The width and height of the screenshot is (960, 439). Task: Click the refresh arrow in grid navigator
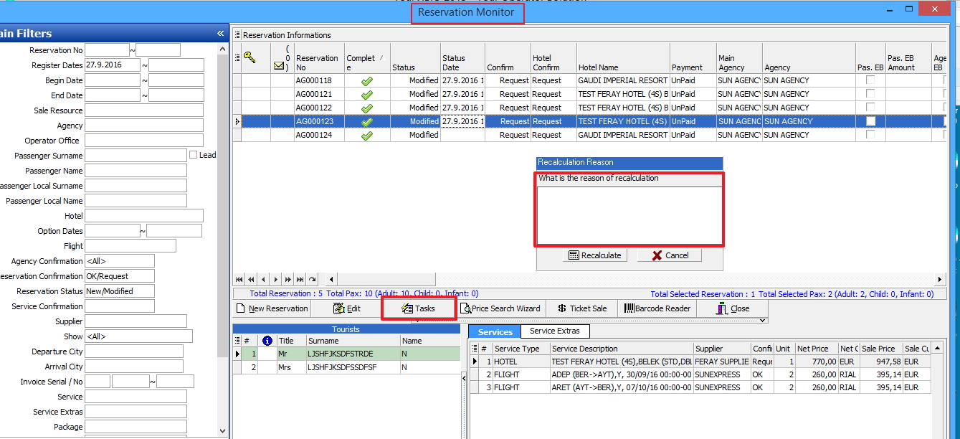point(312,280)
